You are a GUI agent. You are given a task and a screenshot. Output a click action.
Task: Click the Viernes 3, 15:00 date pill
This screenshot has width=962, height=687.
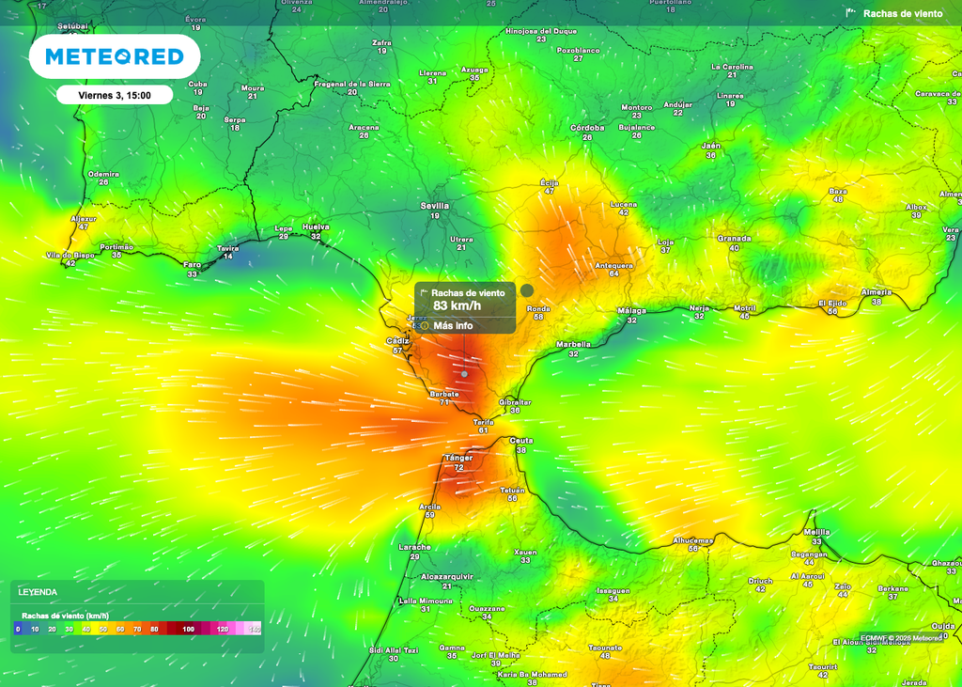(x=115, y=95)
